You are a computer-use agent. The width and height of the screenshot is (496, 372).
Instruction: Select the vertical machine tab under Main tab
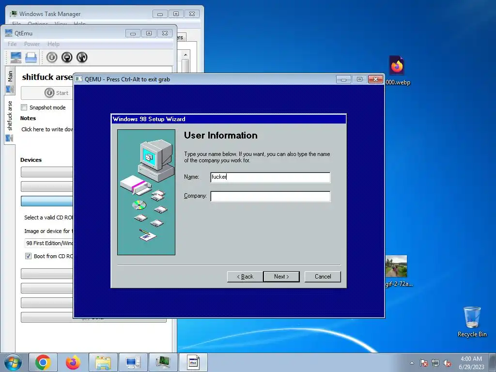click(x=10, y=120)
